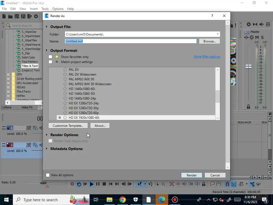
Task: Click the About... button
Action: click(100, 126)
